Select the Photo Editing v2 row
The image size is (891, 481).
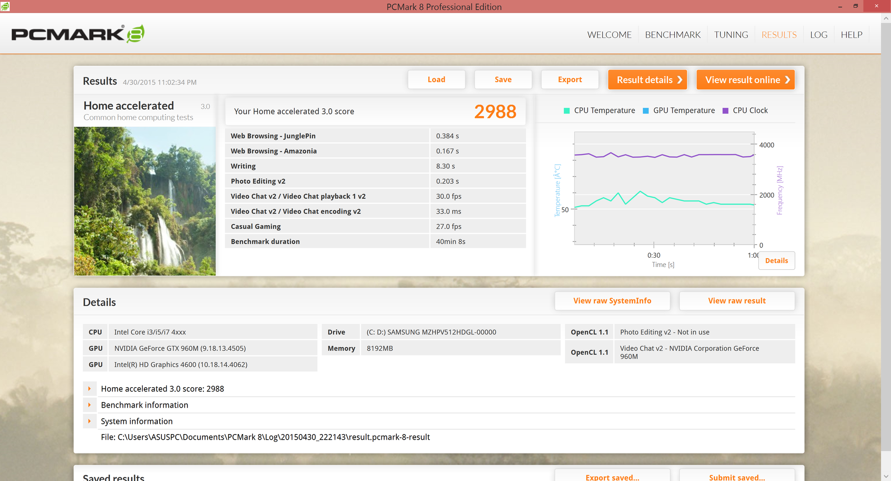tap(375, 181)
